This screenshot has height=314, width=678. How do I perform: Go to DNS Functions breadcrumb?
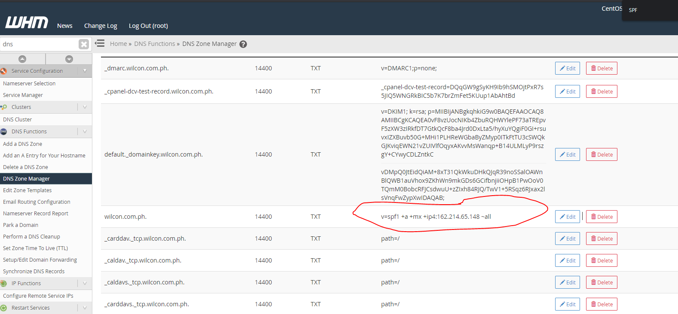[154, 44]
